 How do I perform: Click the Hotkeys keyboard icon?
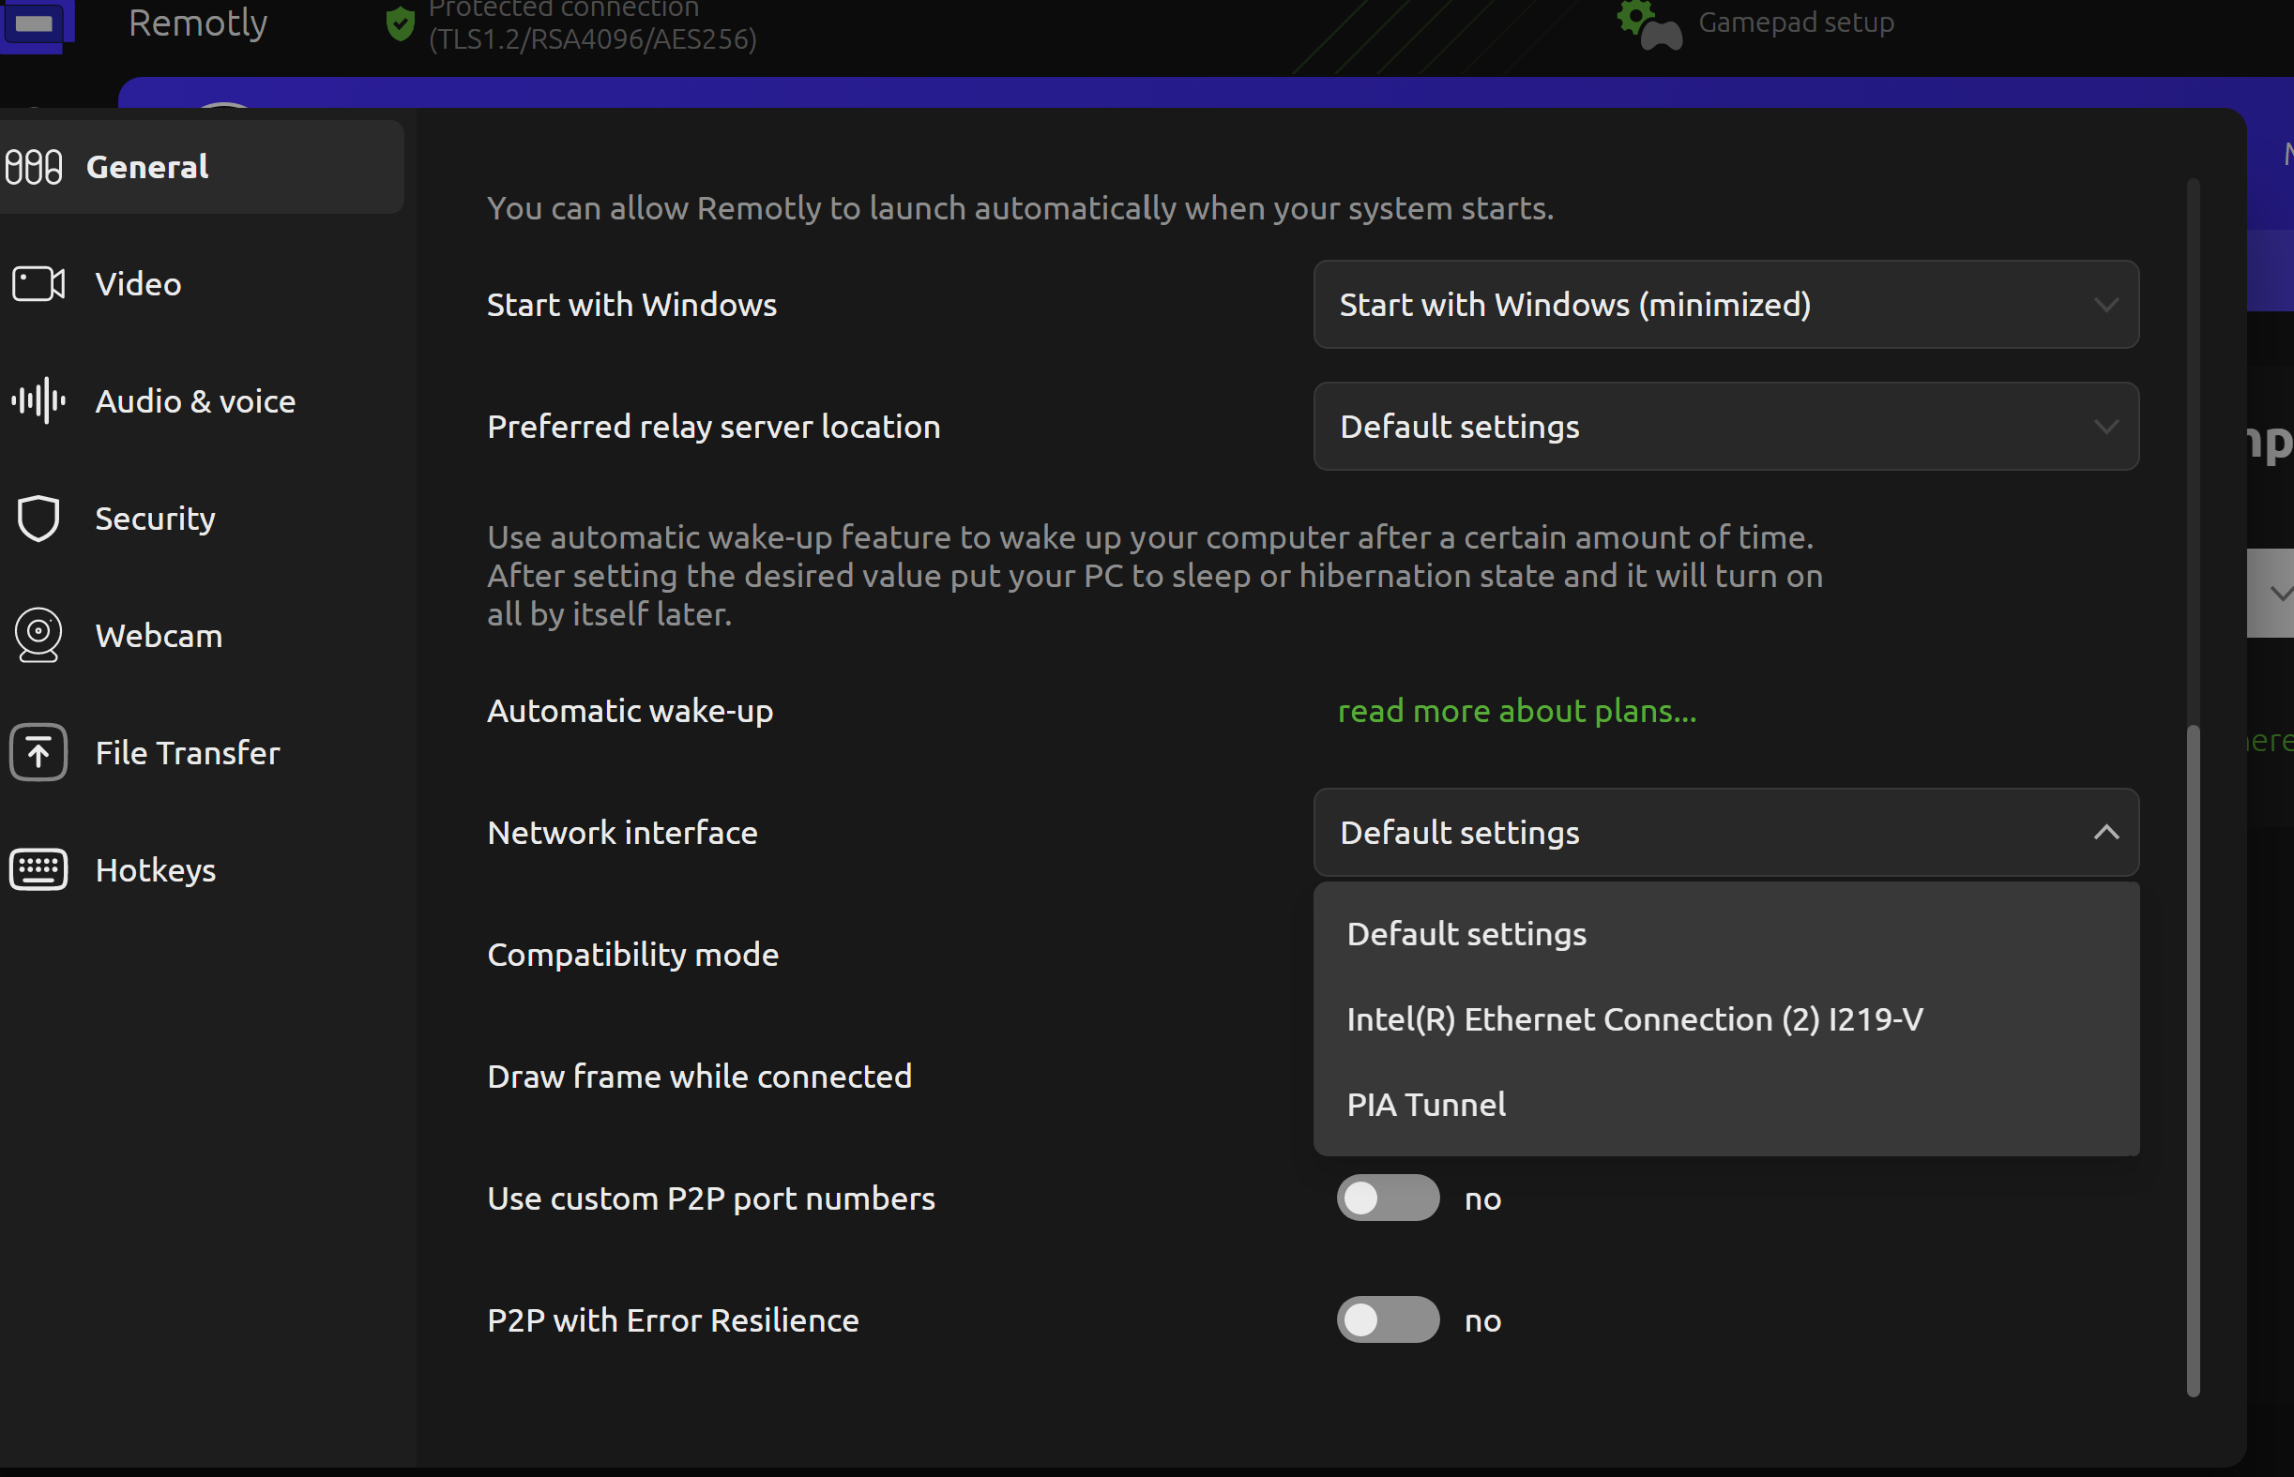[x=38, y=870]
